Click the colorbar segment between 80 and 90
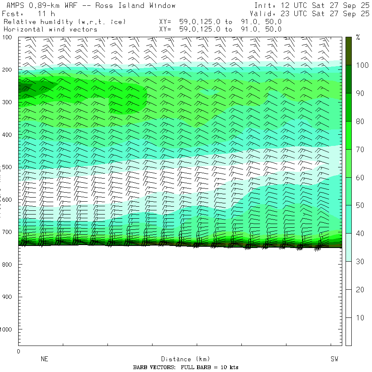The image size is (372, 372). 348,107
